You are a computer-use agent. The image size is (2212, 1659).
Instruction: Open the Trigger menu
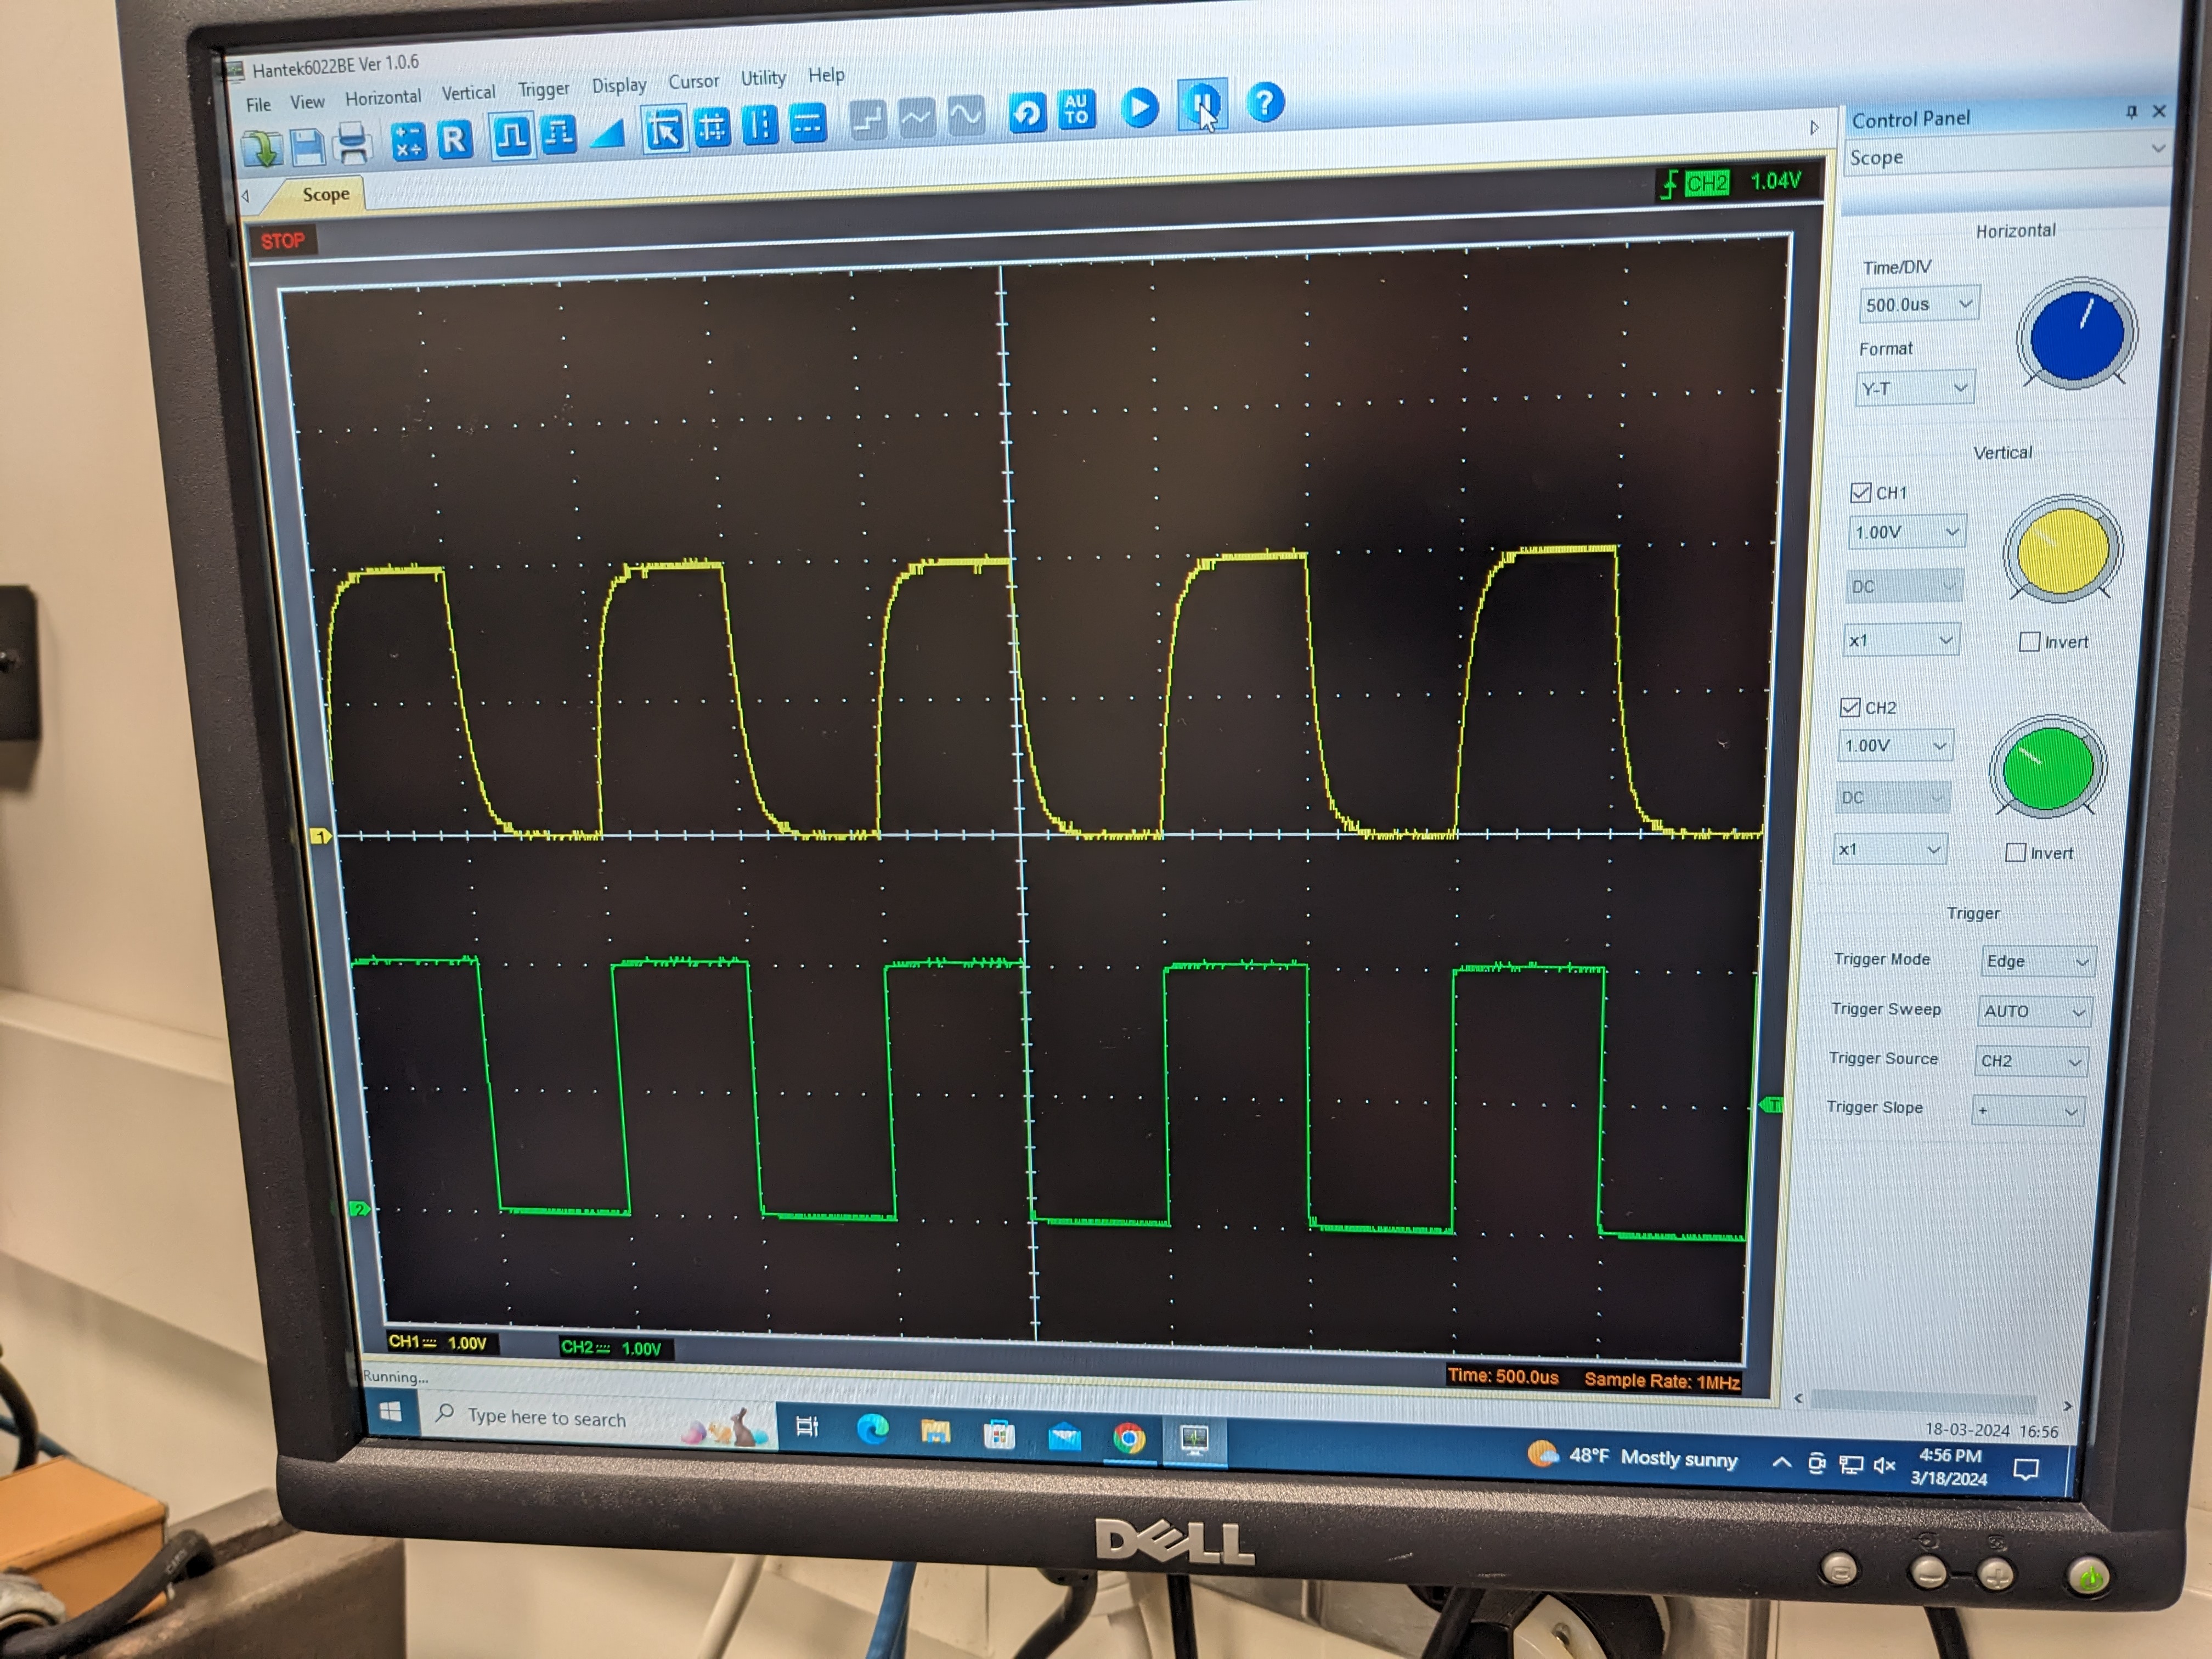(x=543, y=89)
